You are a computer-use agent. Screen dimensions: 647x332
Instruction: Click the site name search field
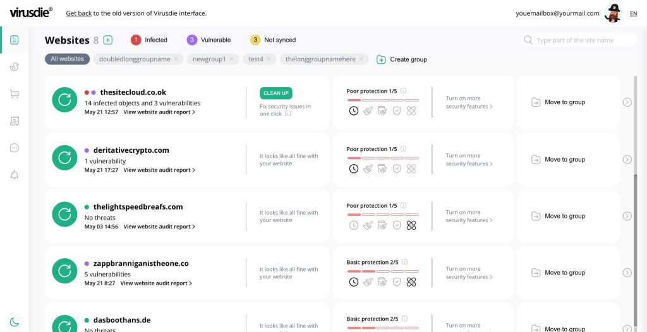pos(579,40)
